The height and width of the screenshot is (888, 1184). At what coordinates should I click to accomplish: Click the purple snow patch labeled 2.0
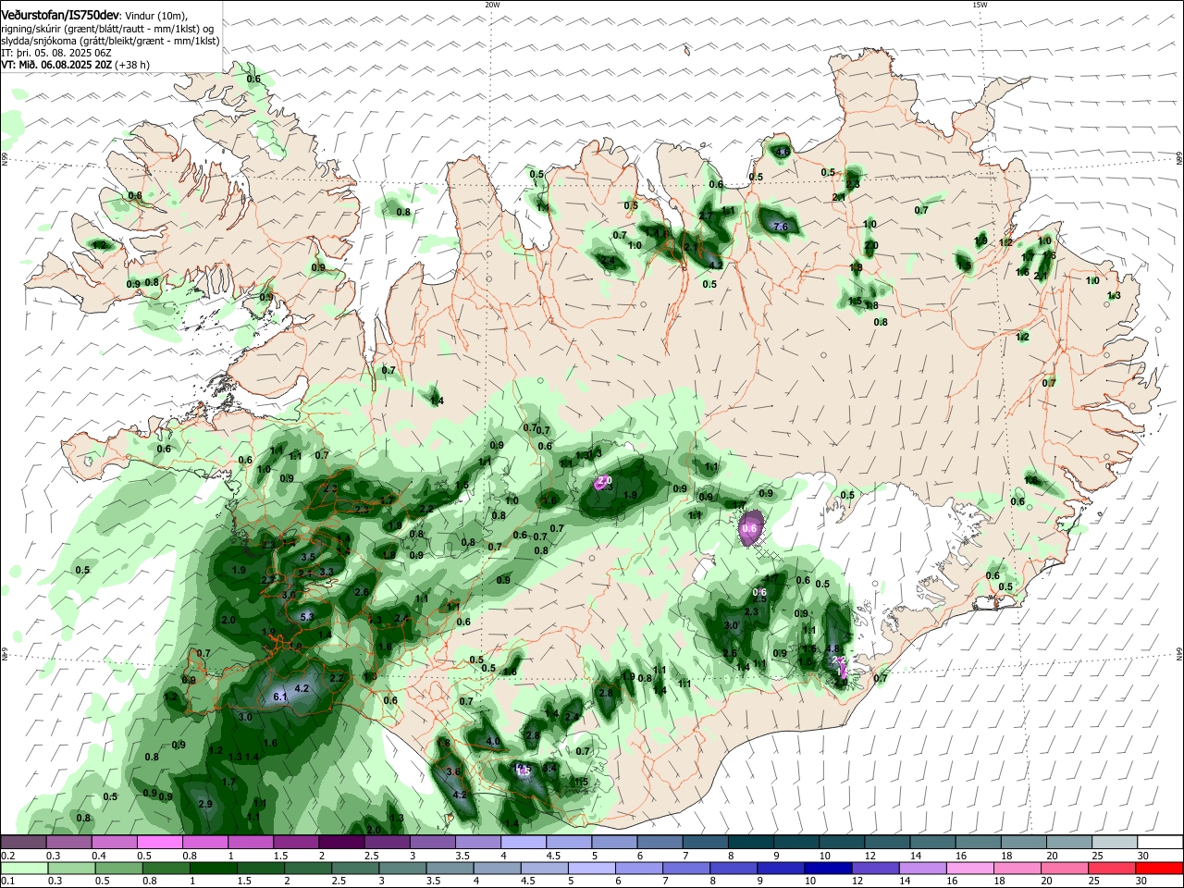603,482
